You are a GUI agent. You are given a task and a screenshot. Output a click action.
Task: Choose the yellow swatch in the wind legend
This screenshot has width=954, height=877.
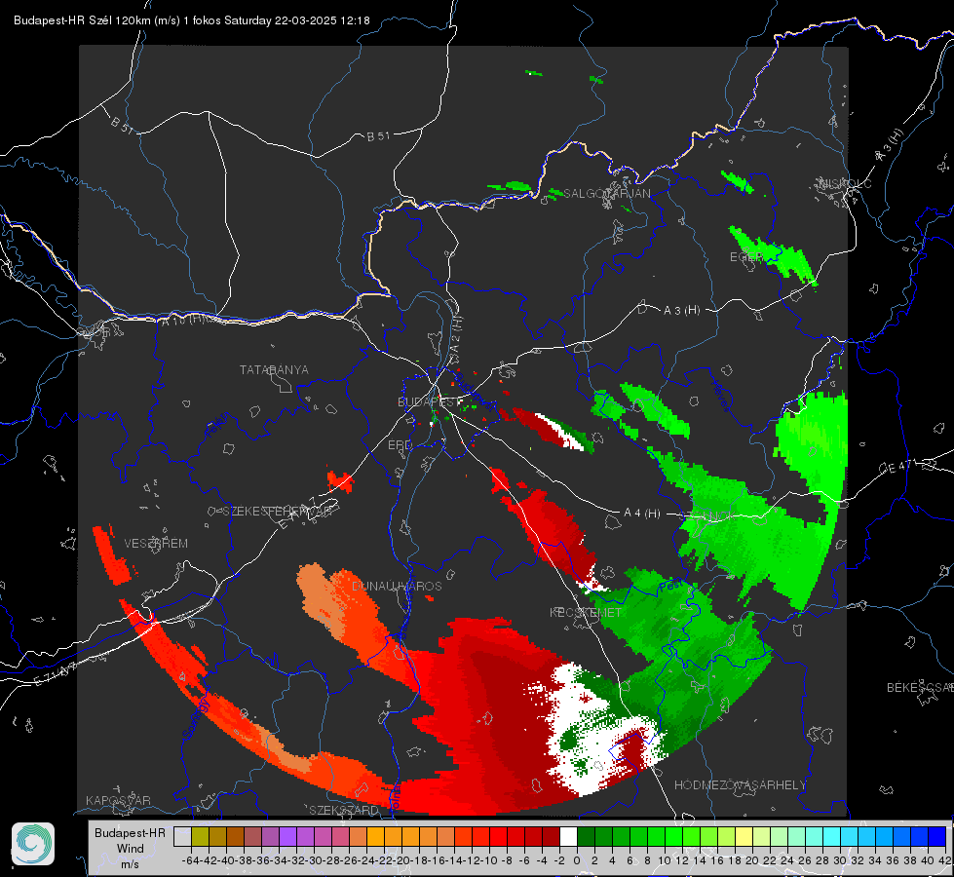[744, 836]
